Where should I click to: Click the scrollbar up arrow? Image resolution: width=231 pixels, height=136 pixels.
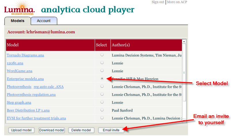click(x=184, y=42)
